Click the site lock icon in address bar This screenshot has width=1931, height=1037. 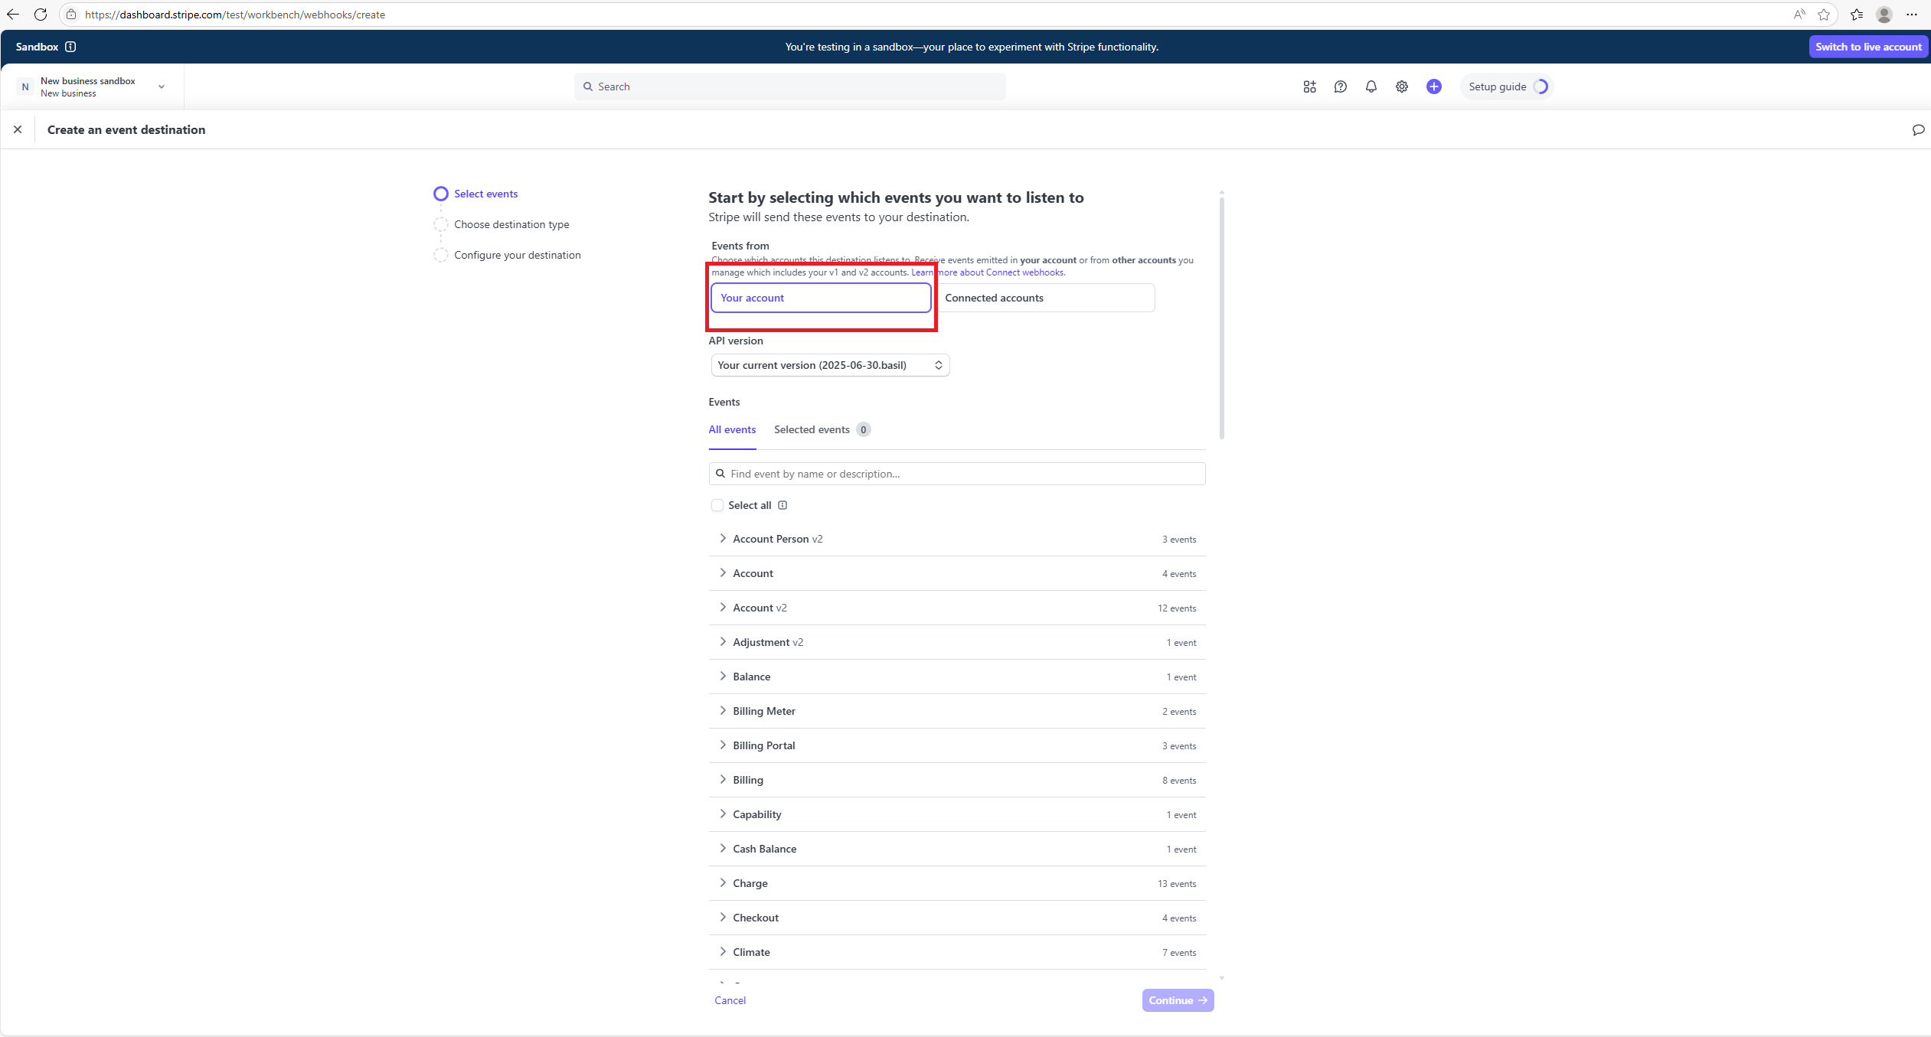[x=71, y=15]
